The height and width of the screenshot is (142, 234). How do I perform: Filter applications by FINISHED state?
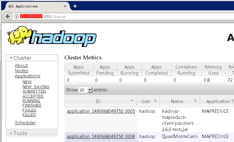(32, 105)
